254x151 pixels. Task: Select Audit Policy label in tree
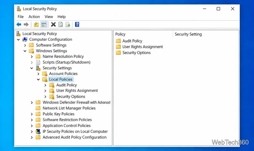(x=67, y=85)
